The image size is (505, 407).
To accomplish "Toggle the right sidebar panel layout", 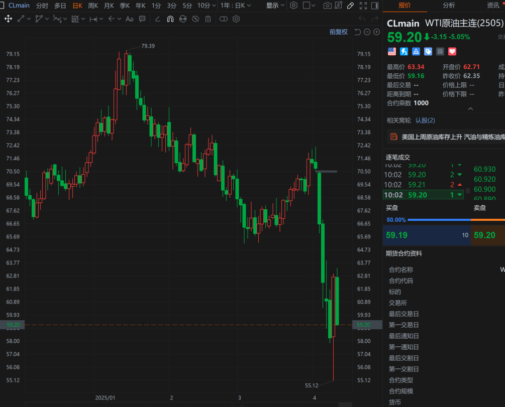I will click(x=374, y=6).
